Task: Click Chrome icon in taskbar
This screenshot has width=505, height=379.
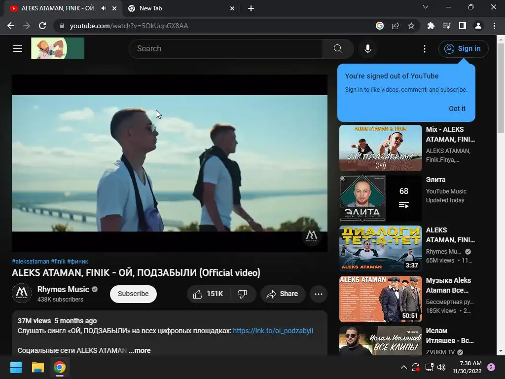Action: tap(60, 367)
